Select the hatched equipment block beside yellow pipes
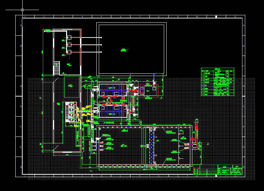This screenshot has height=191, width=264. [71, 112]
